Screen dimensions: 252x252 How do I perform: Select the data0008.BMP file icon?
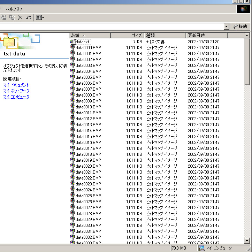click(x=72, y=95)
